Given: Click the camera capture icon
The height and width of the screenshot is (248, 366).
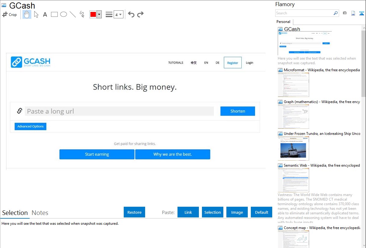Looking at the screenshot, I should click(x=345, y=13).
